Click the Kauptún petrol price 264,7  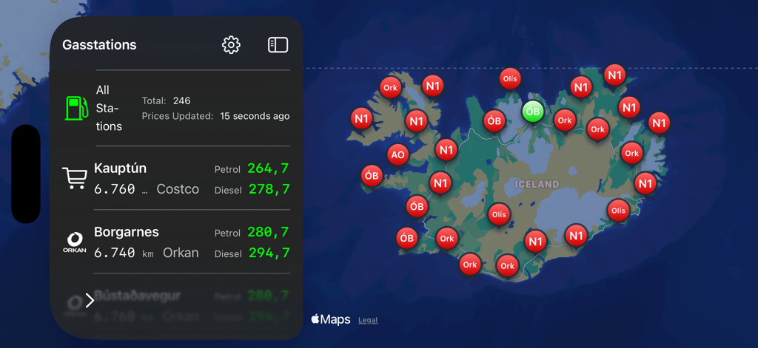coord(268,168)
